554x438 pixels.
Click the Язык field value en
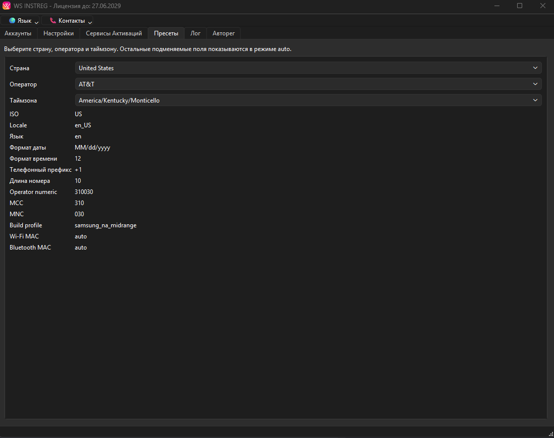coord(78,136)
